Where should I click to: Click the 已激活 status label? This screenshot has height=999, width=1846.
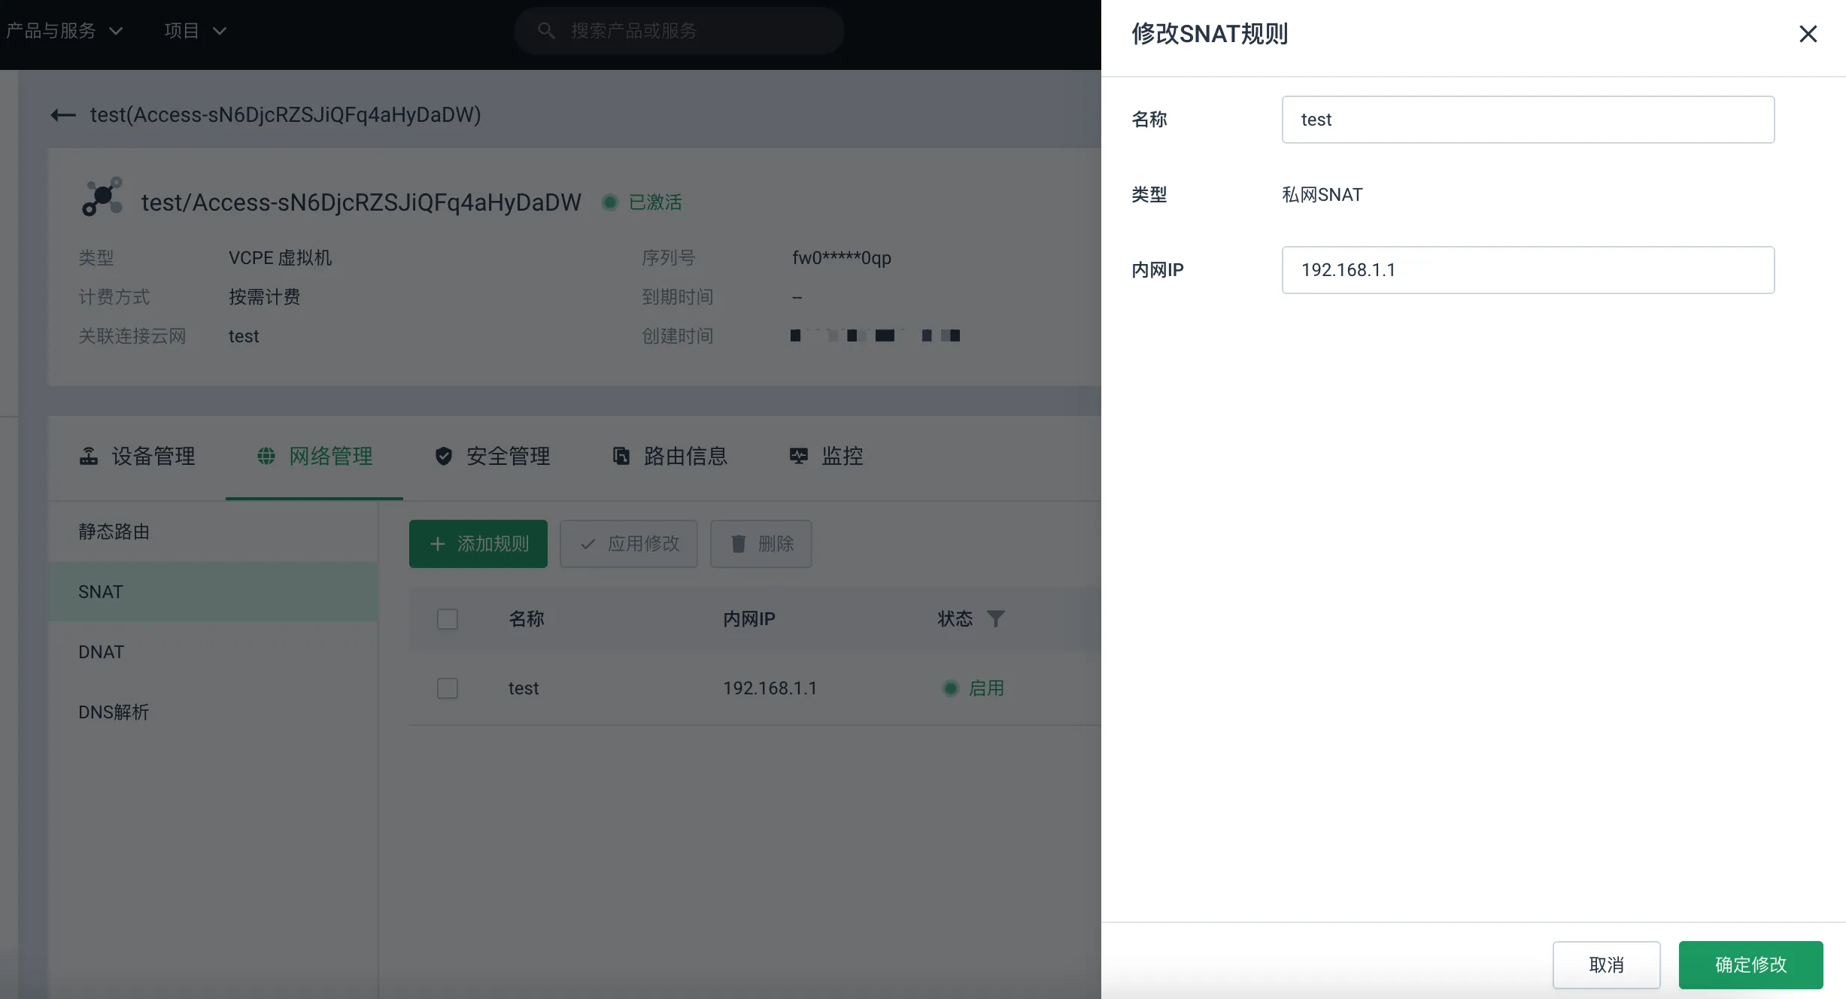pos(655,202)
